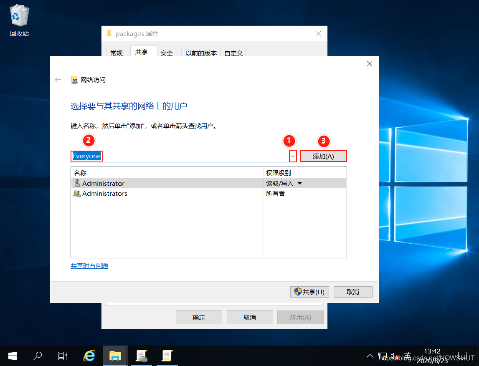Click the 添加(A) button

click(x=324, y=156)
